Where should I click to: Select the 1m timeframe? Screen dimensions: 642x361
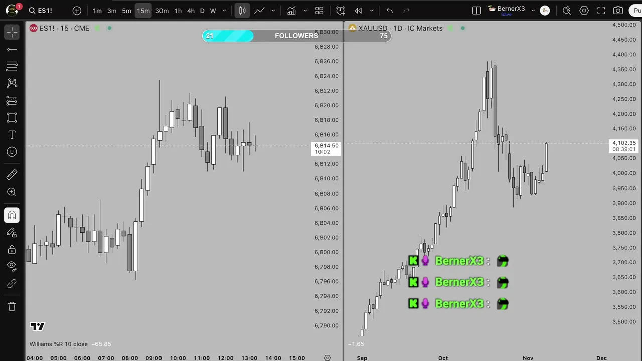tap(97, 11)
